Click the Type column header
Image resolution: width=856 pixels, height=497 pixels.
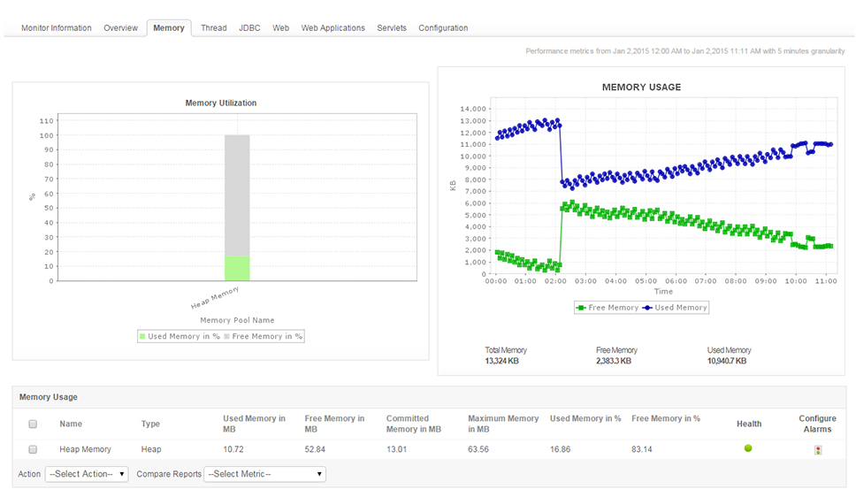[x=150, y=424]
